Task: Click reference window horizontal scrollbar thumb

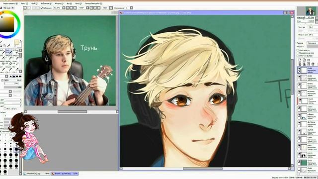Action: (x=72, y=111)
